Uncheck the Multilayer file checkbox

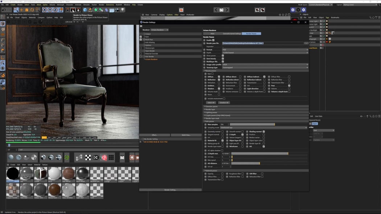click(222, 61)
